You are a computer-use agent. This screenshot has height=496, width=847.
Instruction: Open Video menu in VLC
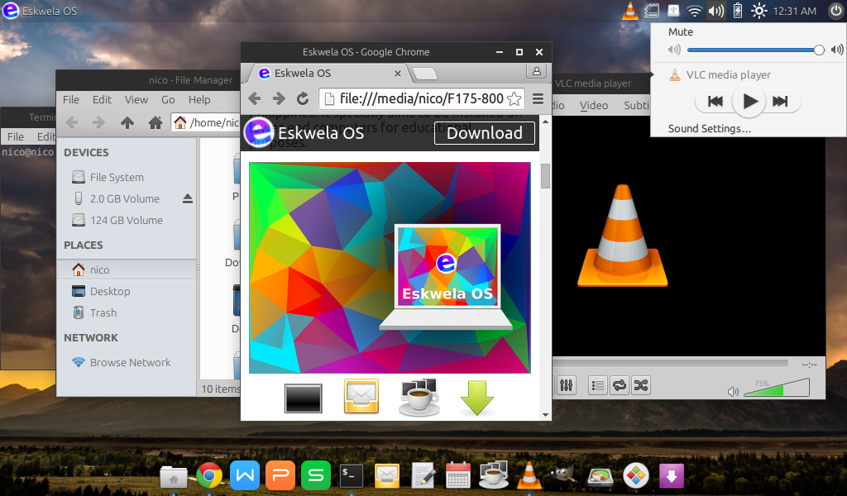[594, 106]
